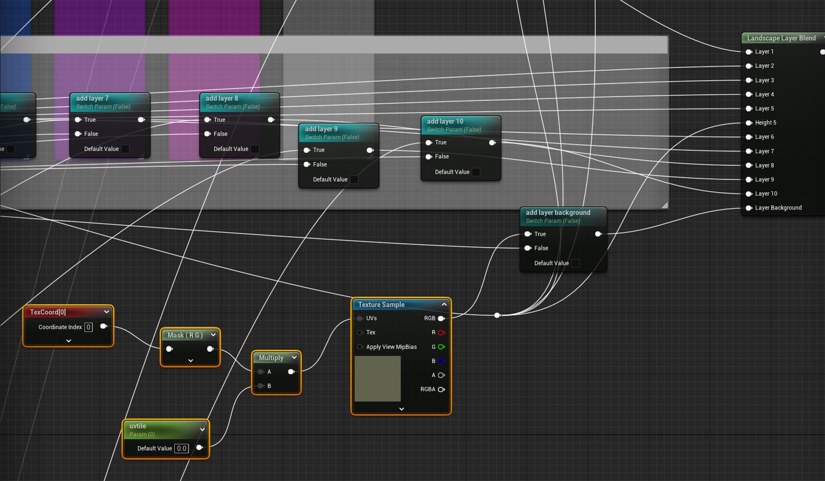
Task: Open Mask (R G) header dropdown arrow
Action: [x=213, y=335]
